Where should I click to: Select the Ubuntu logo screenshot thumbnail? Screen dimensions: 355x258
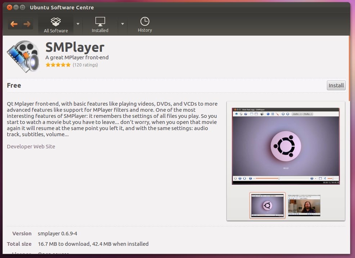[268, 206]
